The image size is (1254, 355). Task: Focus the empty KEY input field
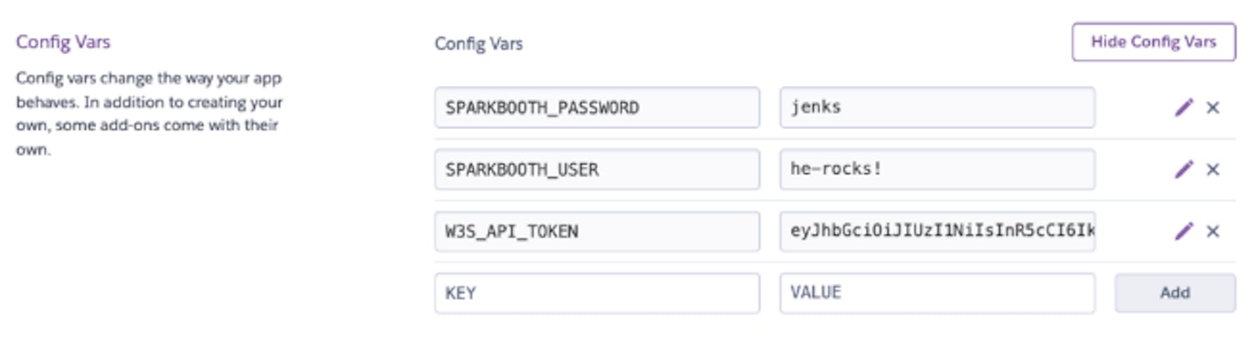click(x=597, y=293)
